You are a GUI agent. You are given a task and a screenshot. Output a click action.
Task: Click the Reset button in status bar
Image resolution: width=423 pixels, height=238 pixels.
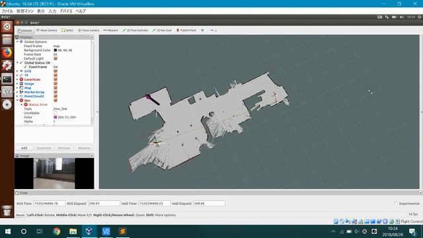tap(20, 215)
